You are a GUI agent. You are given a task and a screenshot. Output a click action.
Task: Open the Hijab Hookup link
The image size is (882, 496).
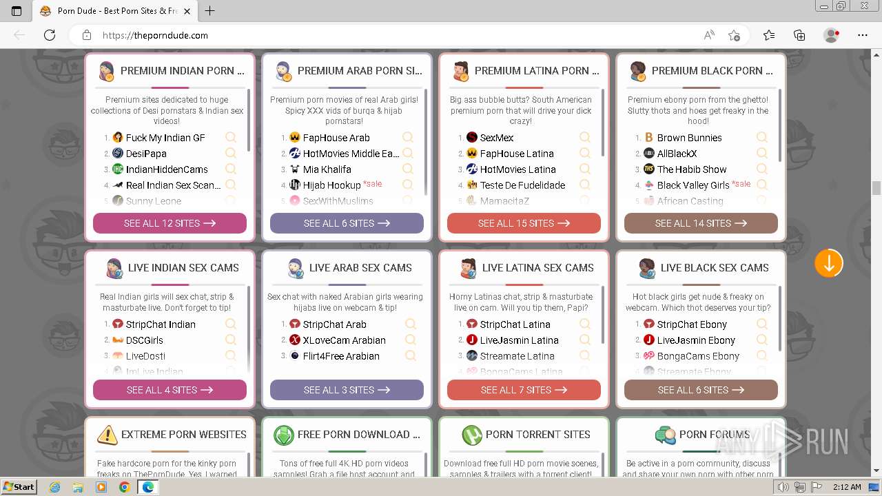(x=331, y=185)
